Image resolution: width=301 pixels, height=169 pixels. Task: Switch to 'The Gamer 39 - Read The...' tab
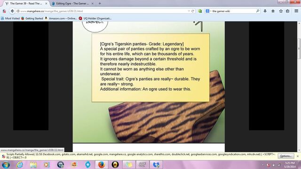(26, 3)
